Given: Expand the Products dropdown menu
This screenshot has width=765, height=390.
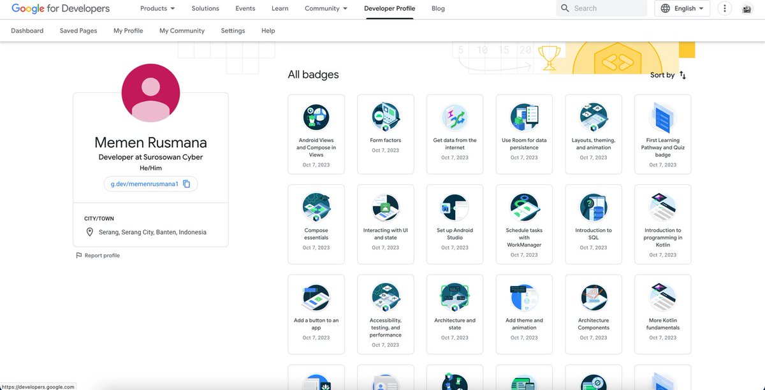Looking at the screenshot, I should [x=157, y=8].
